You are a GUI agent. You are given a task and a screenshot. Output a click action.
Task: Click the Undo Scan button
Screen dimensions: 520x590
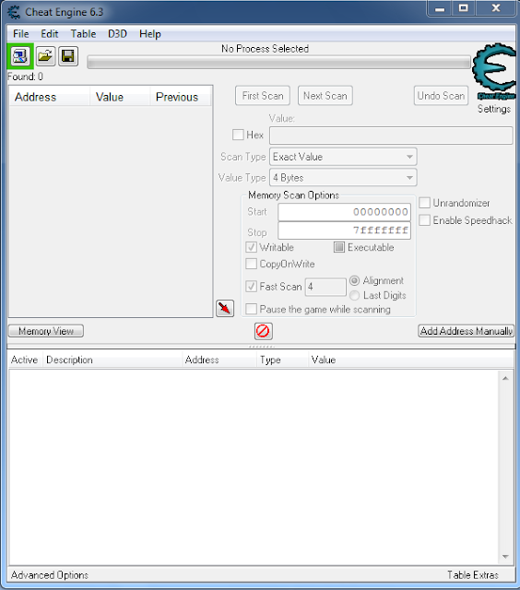[441, 96]
